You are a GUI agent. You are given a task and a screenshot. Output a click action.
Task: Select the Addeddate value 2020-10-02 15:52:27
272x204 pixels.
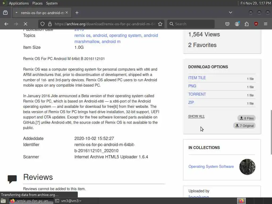tap(94, 138)
